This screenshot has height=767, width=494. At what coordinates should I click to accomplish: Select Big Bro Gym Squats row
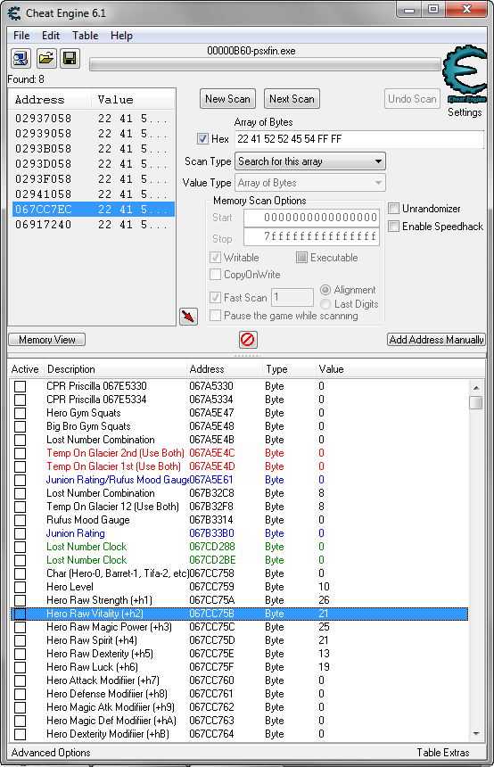coord(239,426)
